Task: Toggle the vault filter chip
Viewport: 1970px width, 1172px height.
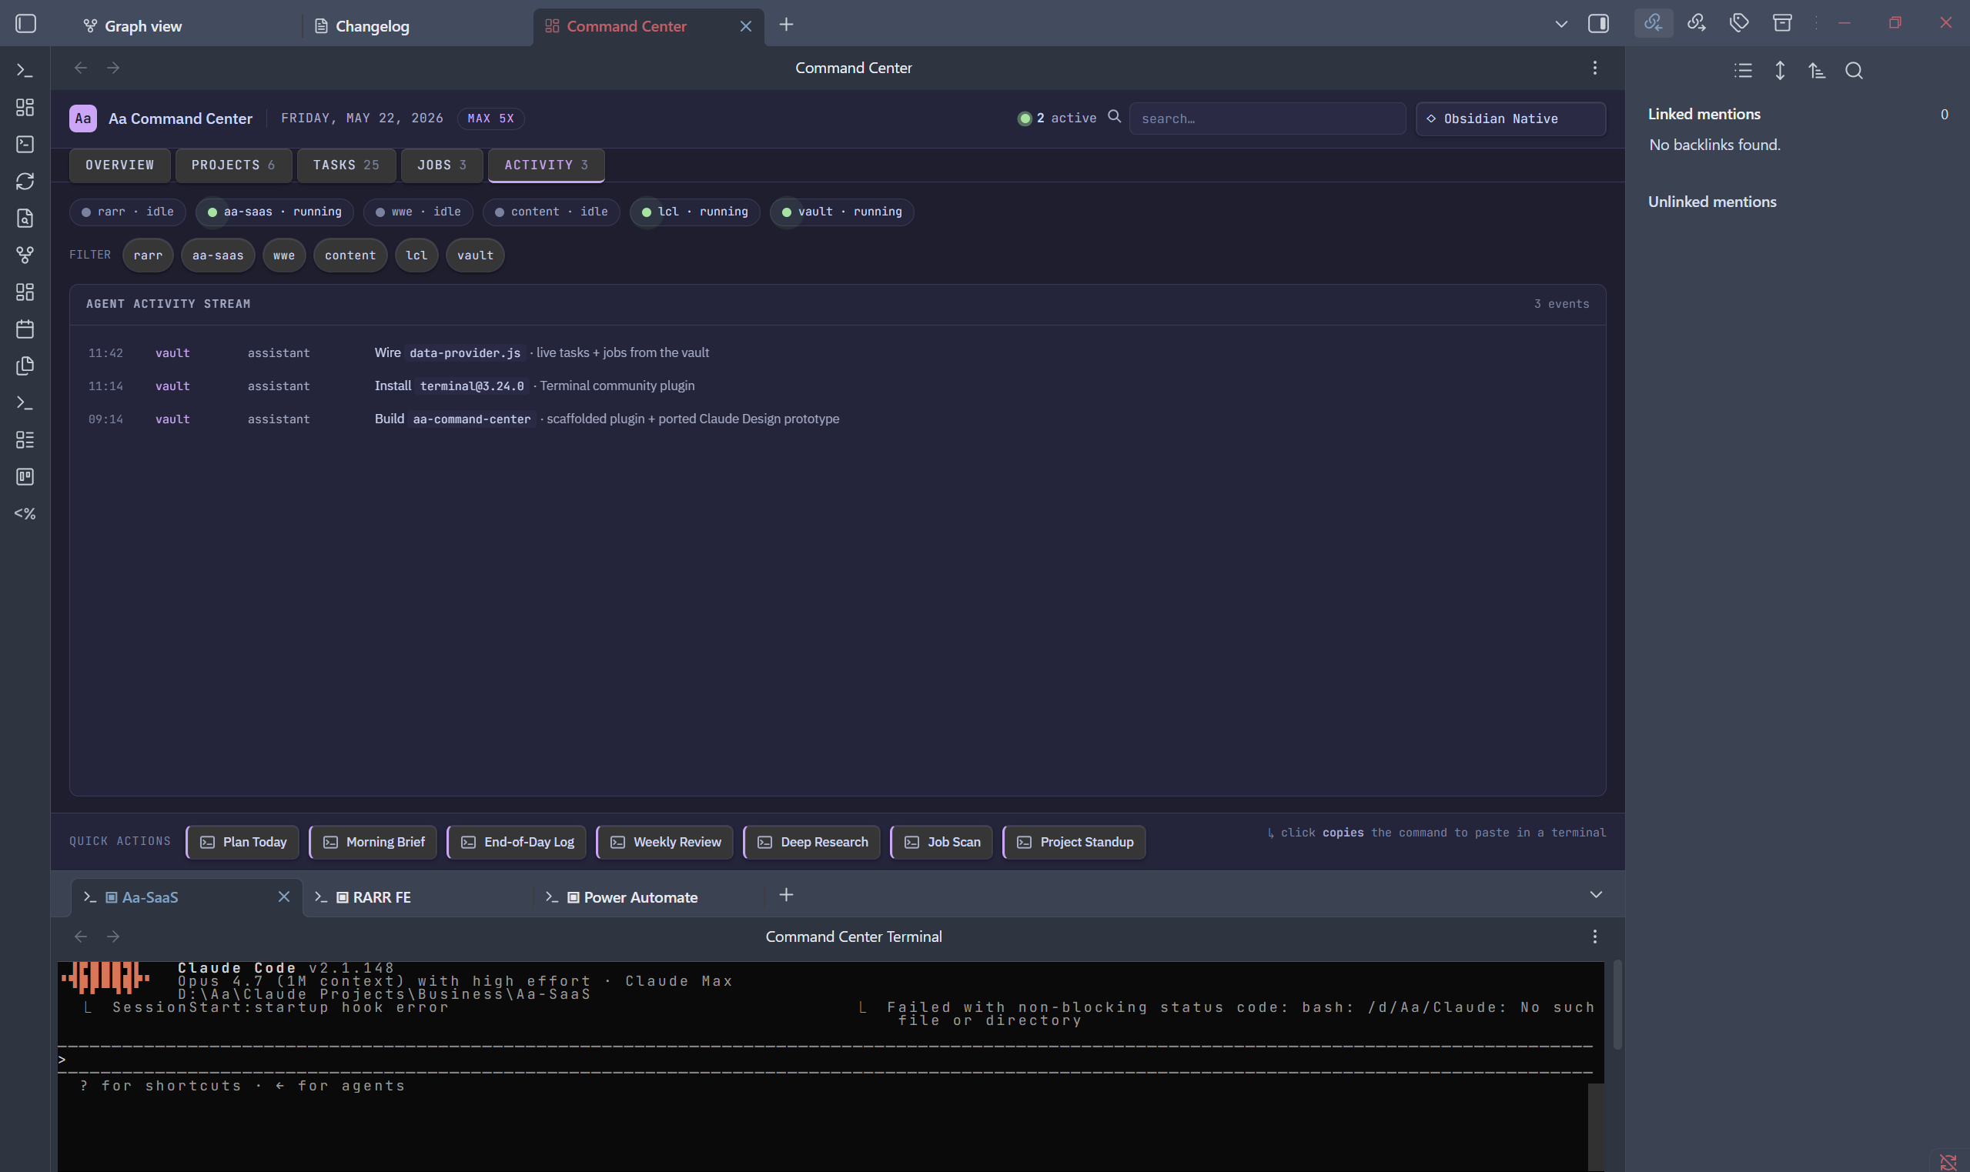Action: (475, 255)
